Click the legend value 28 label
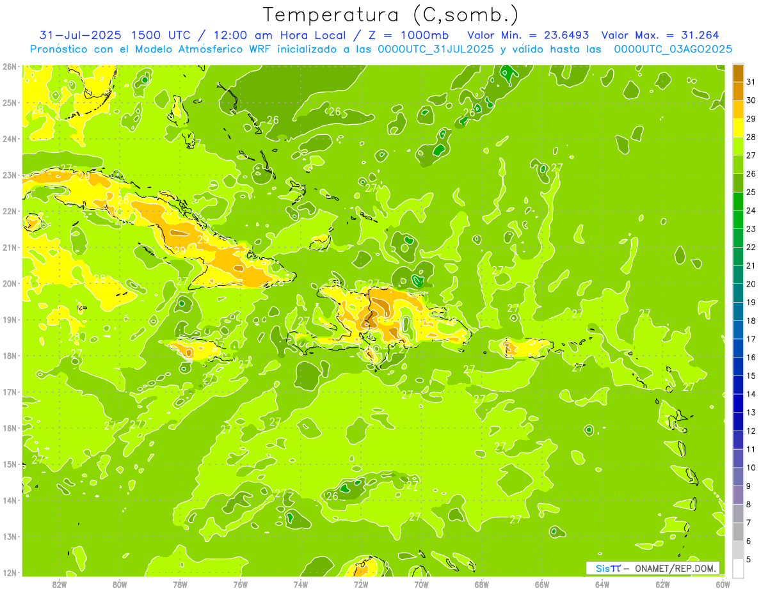The image size is (768, 593). [751, 137]
